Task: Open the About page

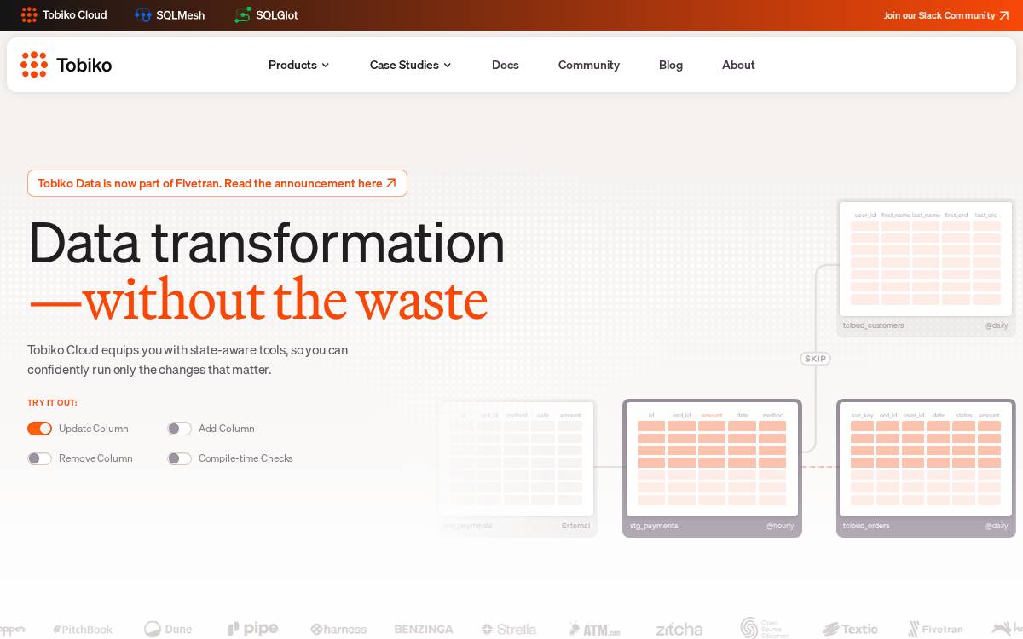Action: pyautogui.click(x=738, y=65)
